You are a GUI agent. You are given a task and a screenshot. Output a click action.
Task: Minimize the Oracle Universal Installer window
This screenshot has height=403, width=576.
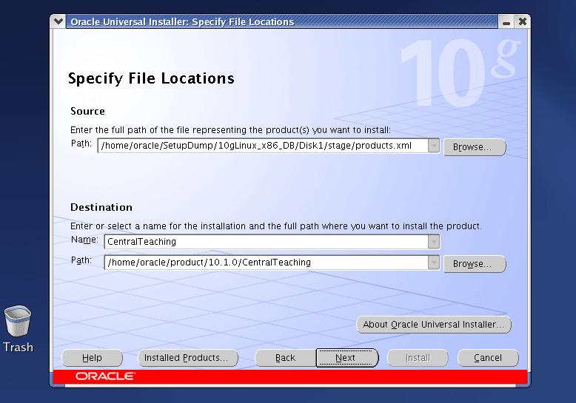pos(505,21)
